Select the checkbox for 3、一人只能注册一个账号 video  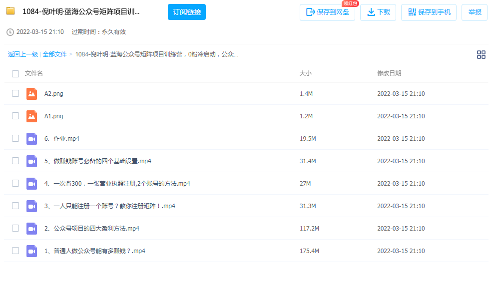coord(15,206)
